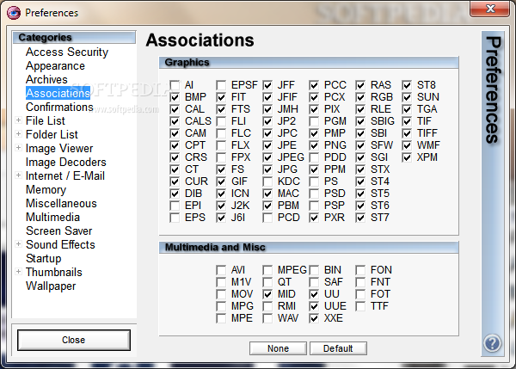Open the Access Security category

tap(67, 52)
